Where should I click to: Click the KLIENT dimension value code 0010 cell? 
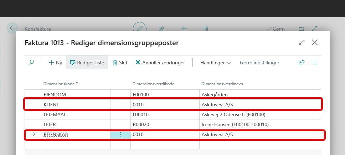(x=164, y=105)
